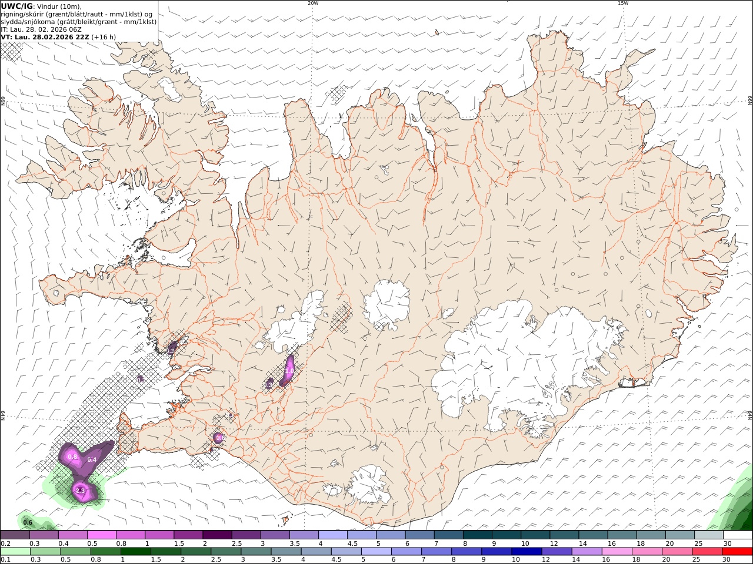Click the 2.5 swatch in the lower rain legend
This screenshot has height=564, width=753.
coord(226,552)
